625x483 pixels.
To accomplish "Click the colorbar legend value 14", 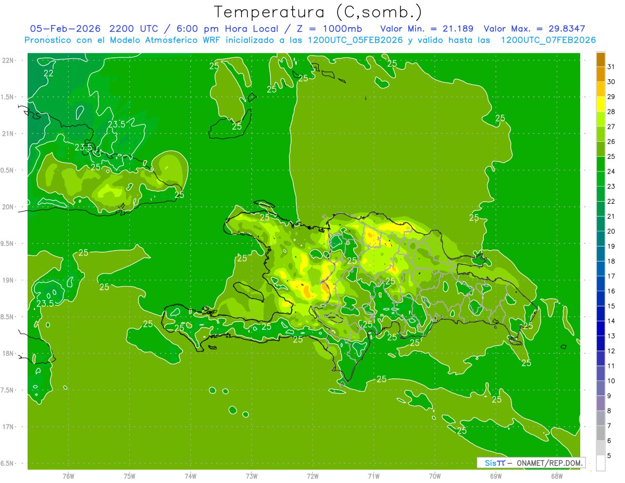I will (x=611, y=321).
